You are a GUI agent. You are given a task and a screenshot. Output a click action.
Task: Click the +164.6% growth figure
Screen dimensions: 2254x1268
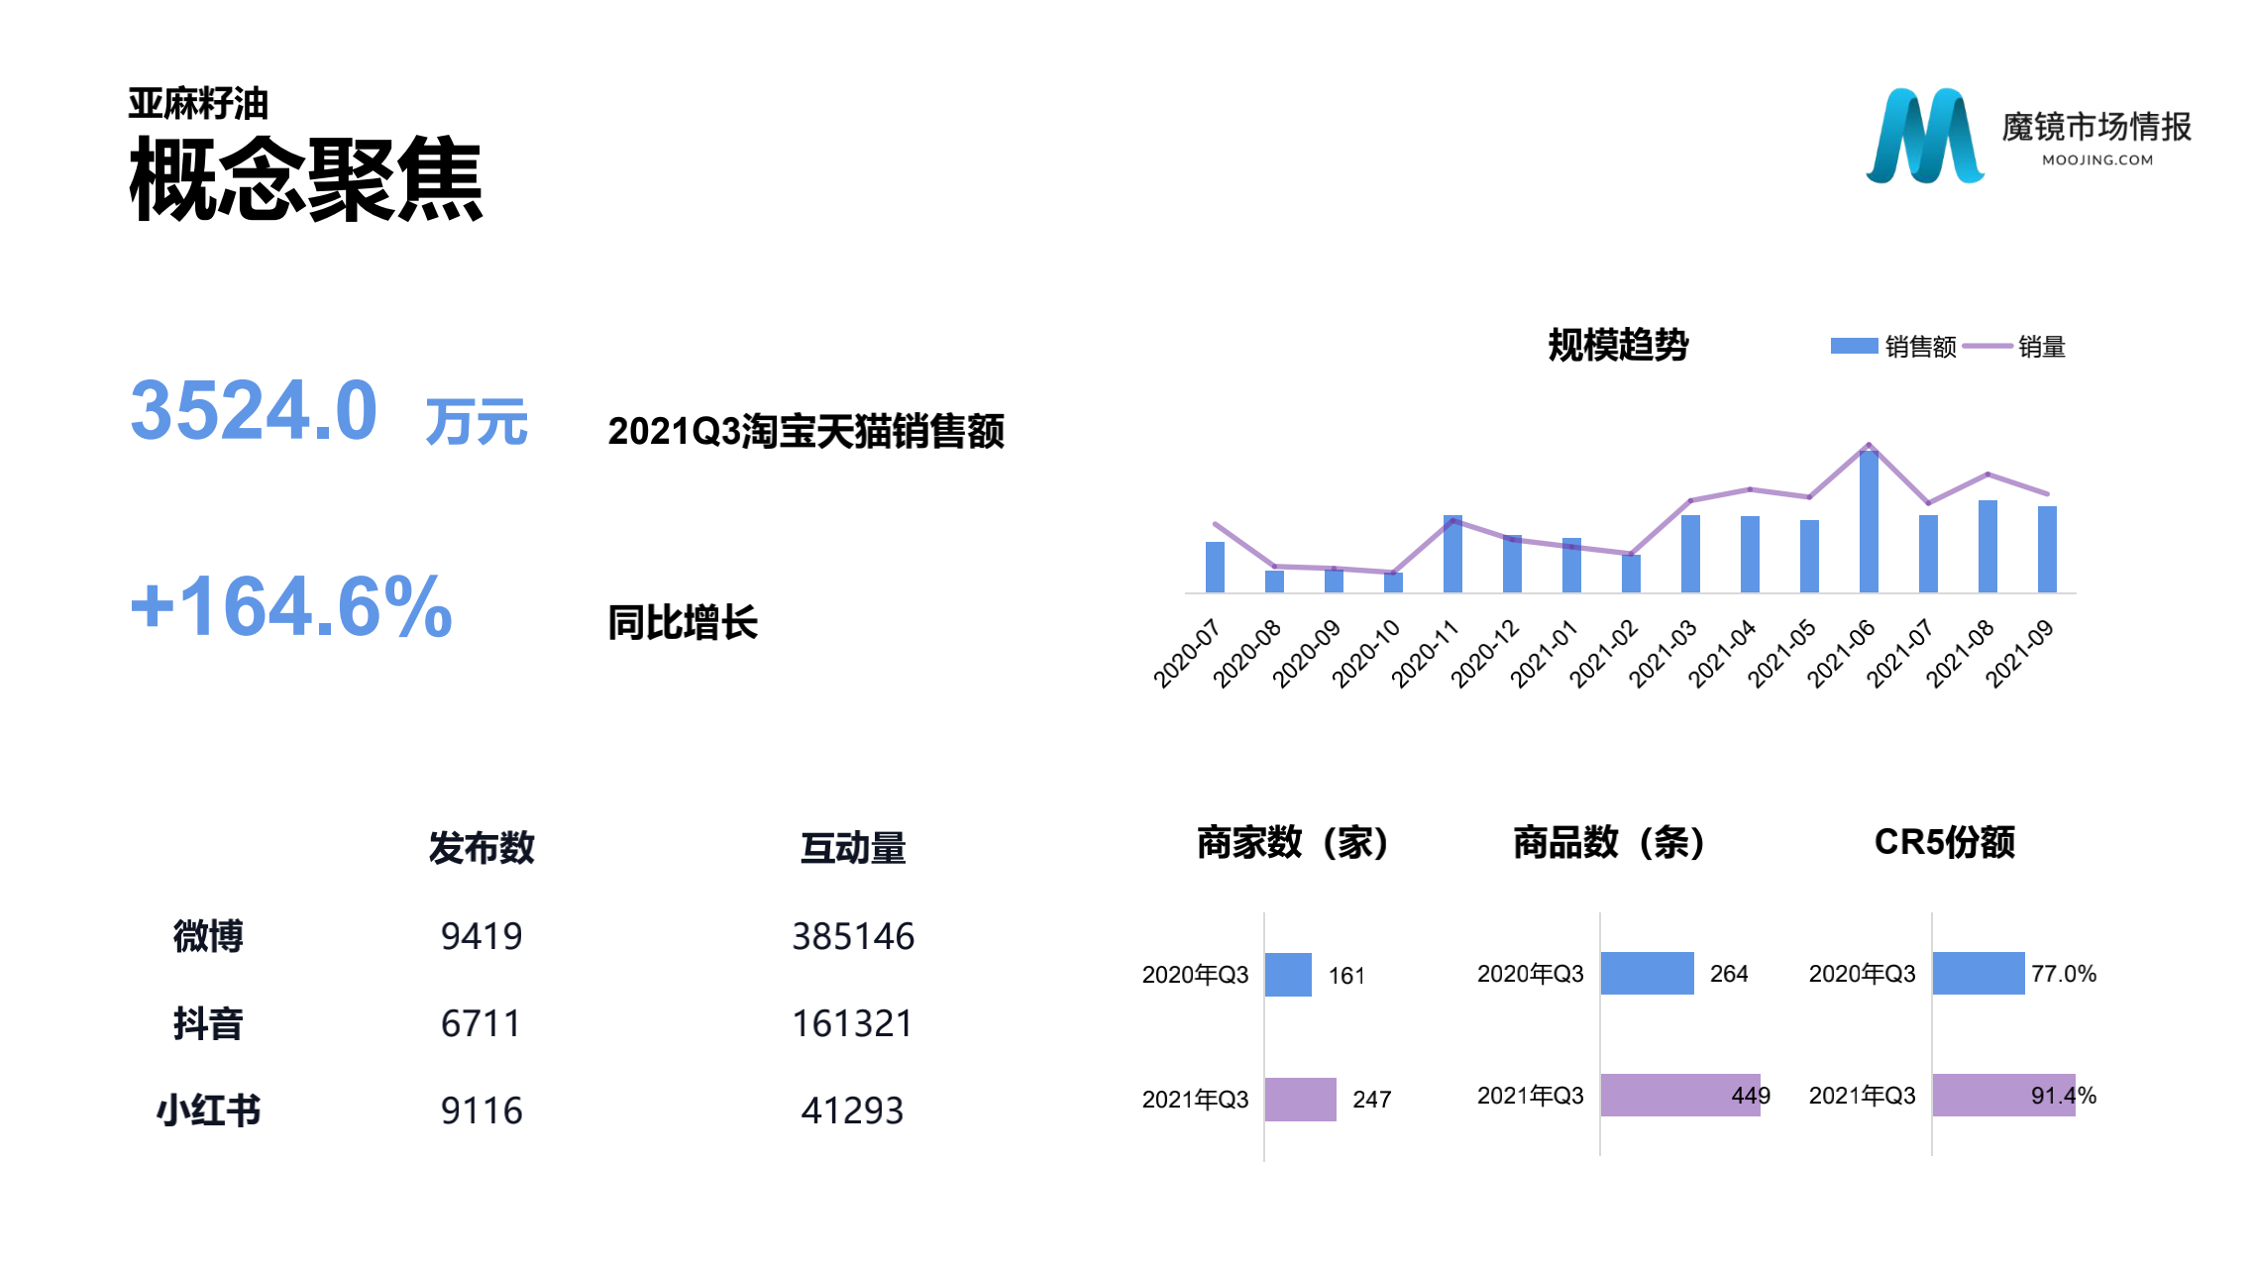[x=291, y=606]
